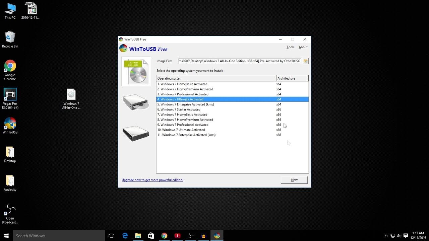Image resolution: width=429 pixels, height=241 pixels.
Task: Open the Upgrade now to get more powerful edition link
Action: pos(152,180)
